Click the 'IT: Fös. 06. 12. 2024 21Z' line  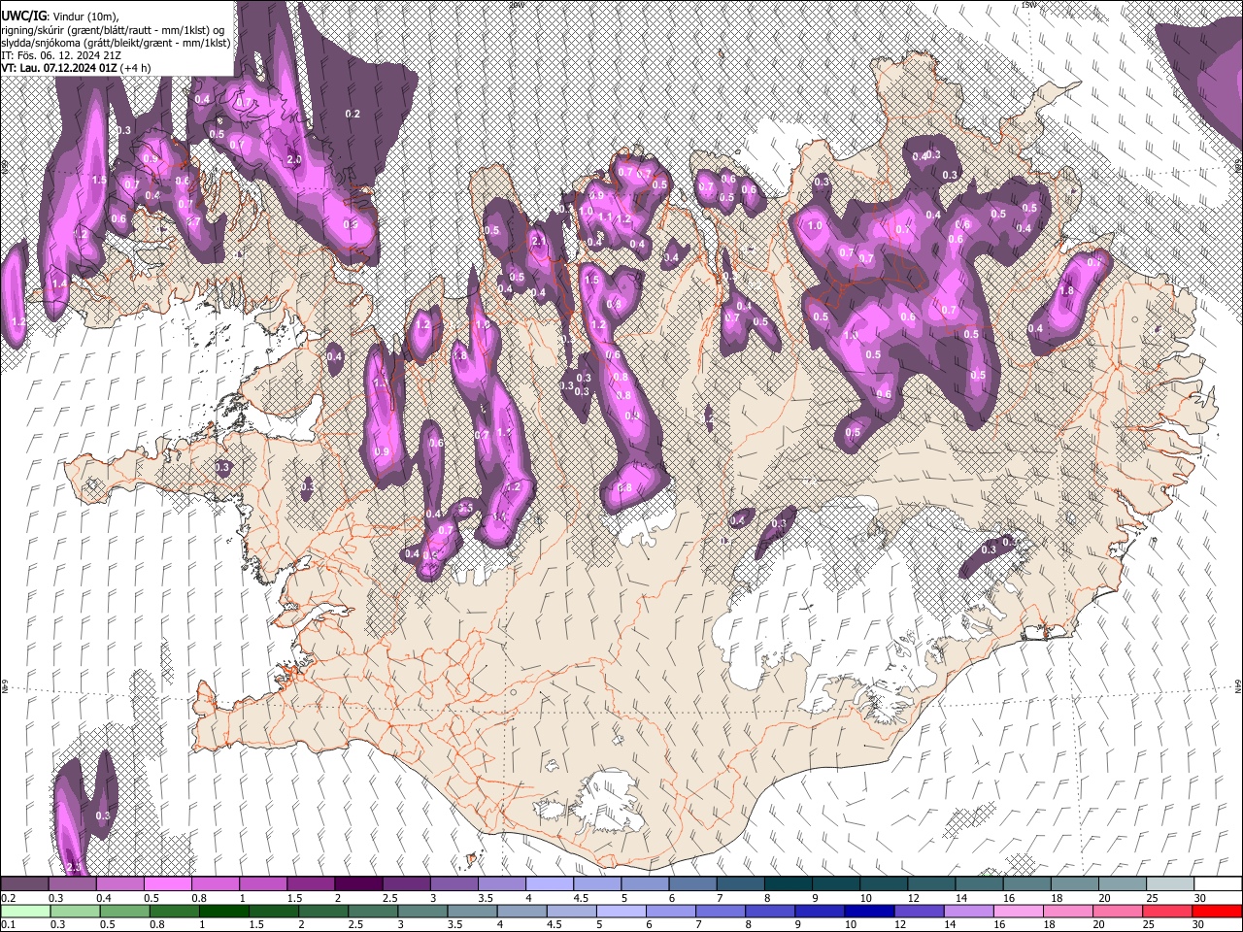(x=61, y=55)
